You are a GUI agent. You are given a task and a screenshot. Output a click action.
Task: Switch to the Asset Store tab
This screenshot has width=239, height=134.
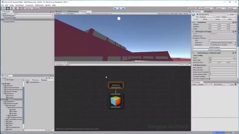[73, 12]
